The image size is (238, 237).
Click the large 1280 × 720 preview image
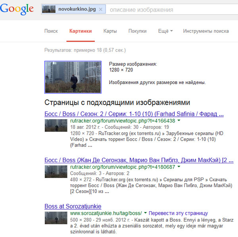pyautogui.click(x=73, y=76)
